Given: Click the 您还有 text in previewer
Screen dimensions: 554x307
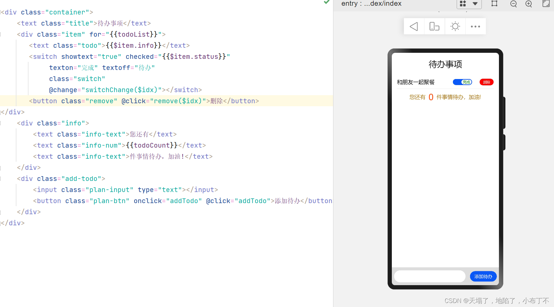Looking at the screenshot, I should pos(417,97).
